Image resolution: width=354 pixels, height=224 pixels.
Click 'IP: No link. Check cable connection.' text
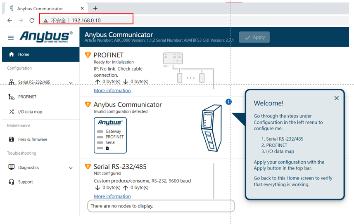[x=118, y=72]
